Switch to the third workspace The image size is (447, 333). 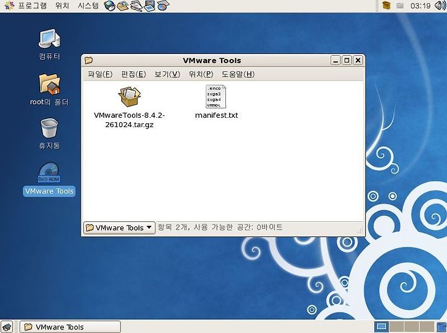click(x=412, y=327)
